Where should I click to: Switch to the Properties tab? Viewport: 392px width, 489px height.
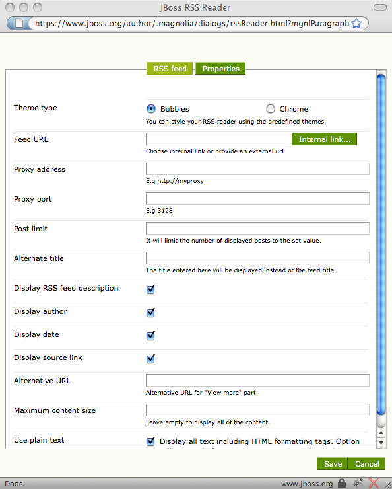click(220, 69)
